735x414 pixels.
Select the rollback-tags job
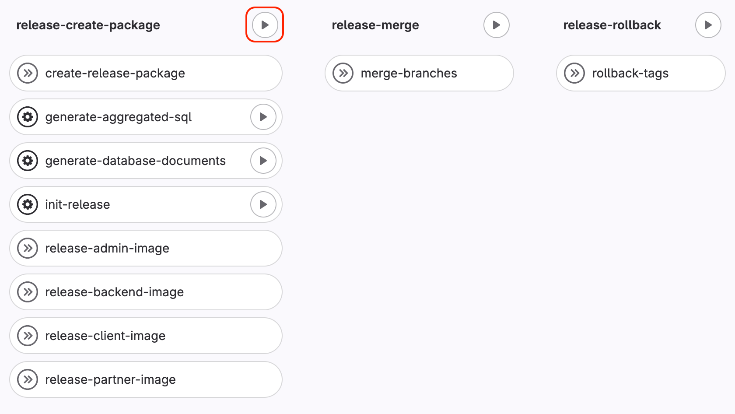tap(630, 73)
